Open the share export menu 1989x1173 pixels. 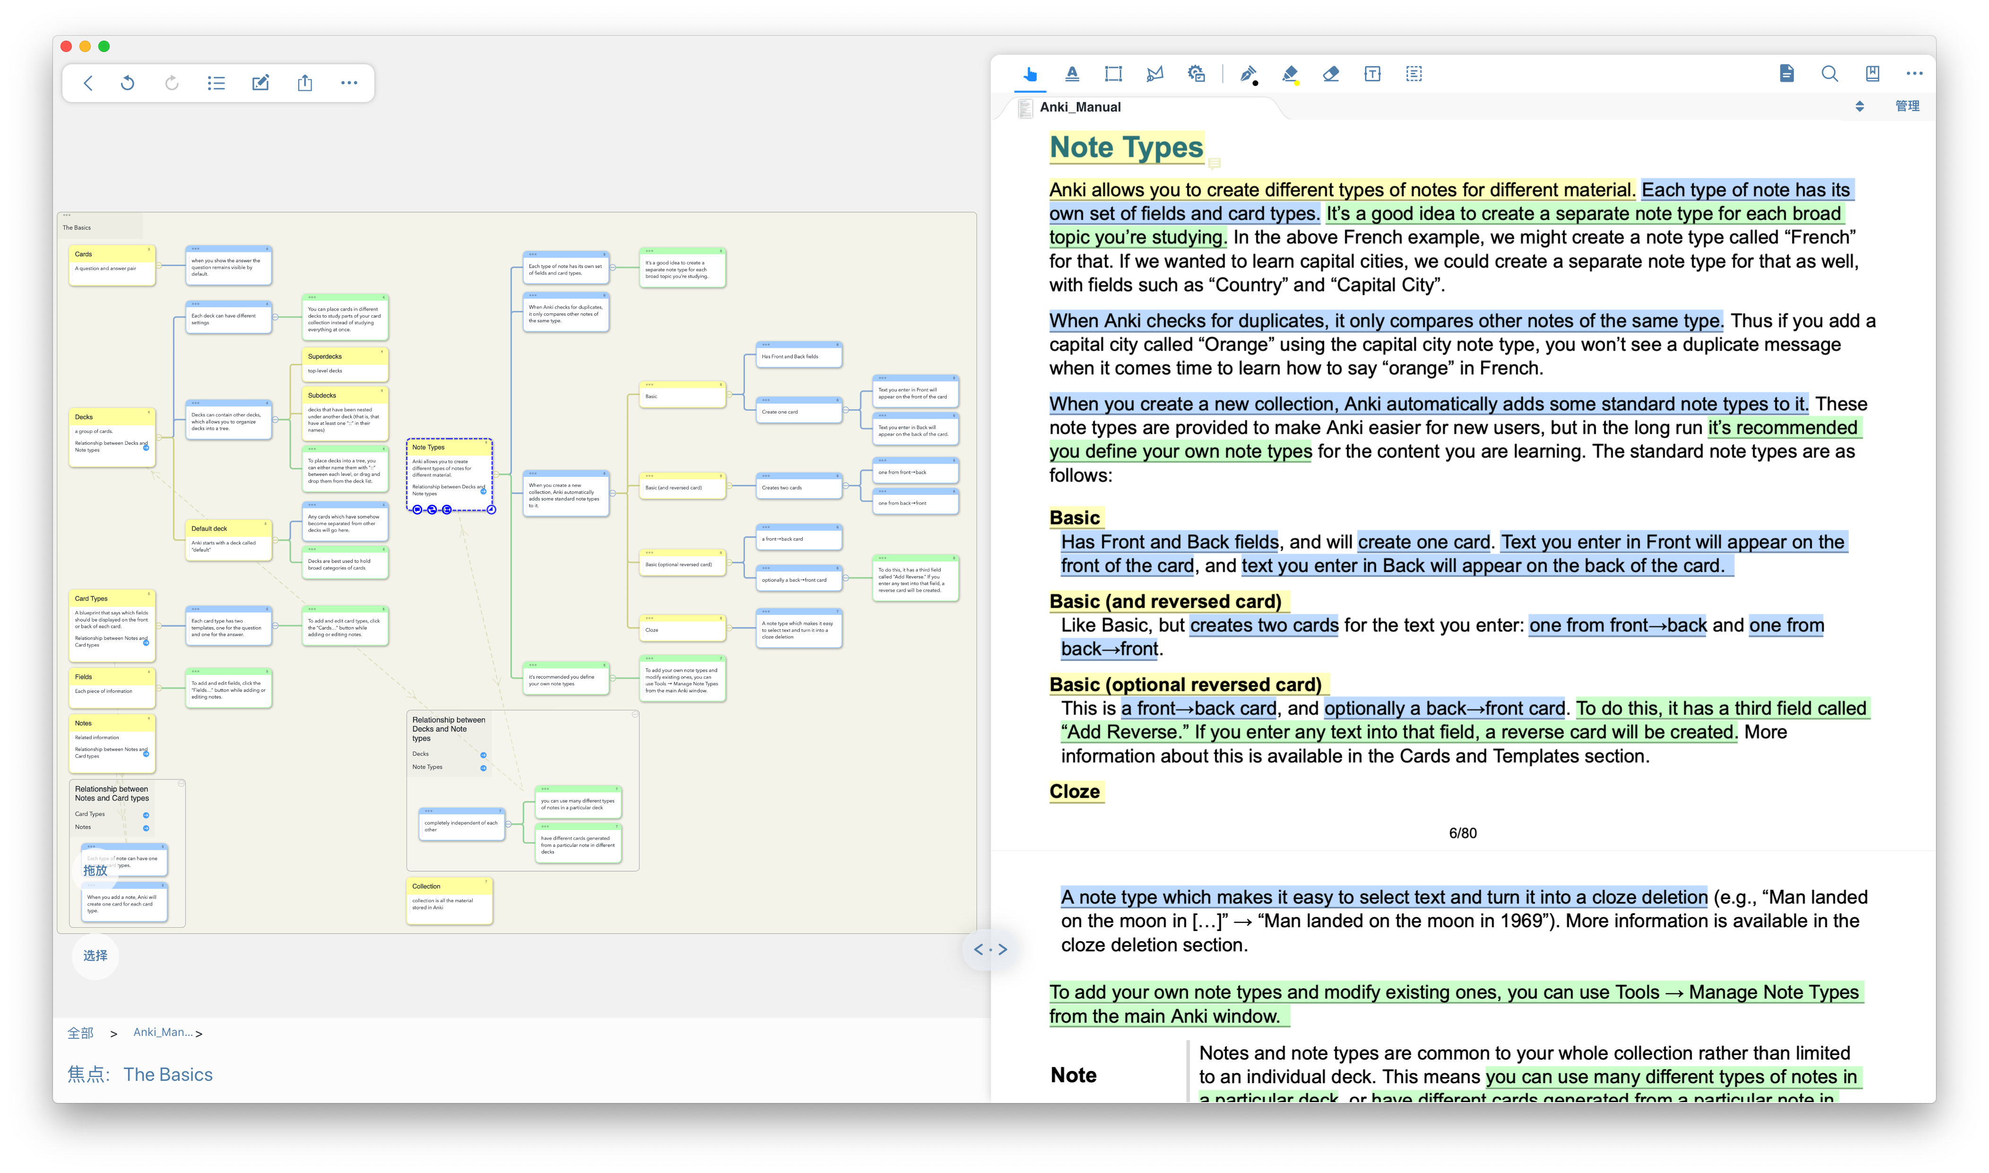click(x=305, y=82)
